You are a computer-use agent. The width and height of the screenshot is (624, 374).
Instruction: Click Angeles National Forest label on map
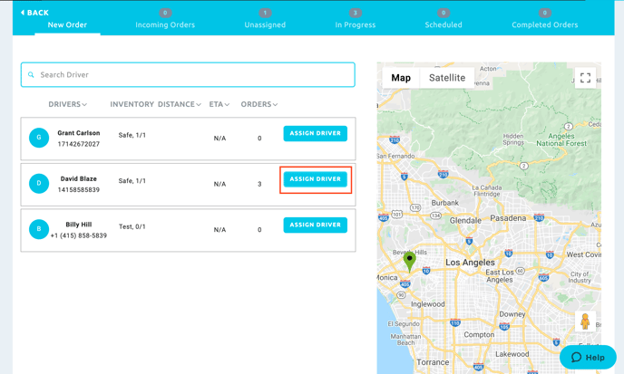(x=561, y=139)
